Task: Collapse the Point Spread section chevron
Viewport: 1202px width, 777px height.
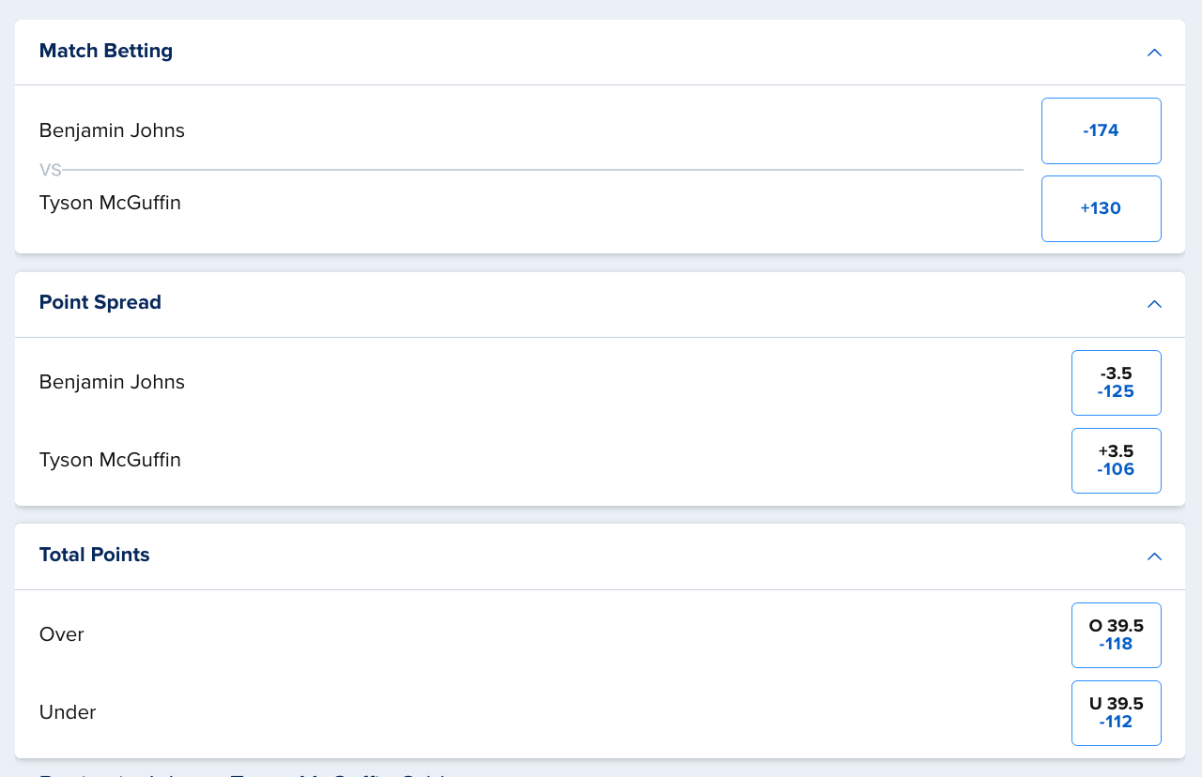Action: (1154, 304)
